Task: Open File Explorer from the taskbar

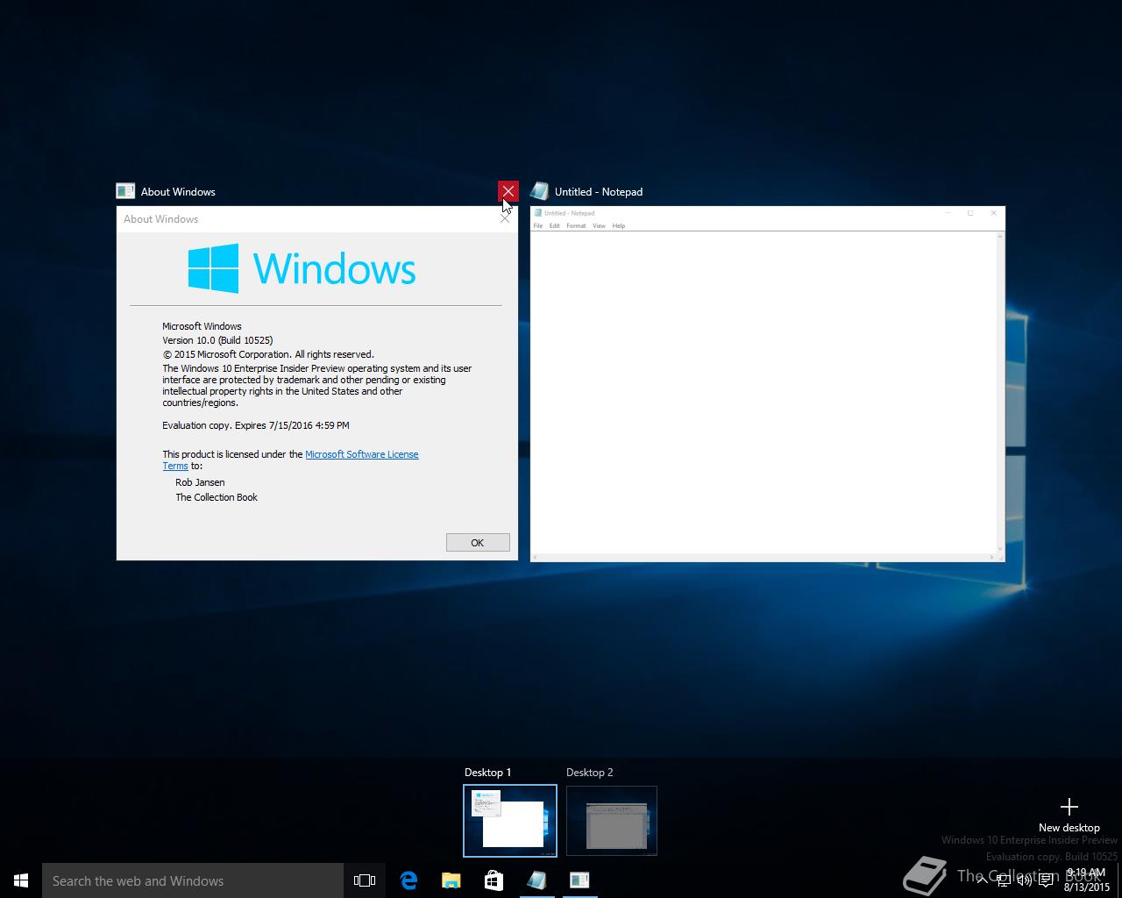Action: tap(451, 880)
